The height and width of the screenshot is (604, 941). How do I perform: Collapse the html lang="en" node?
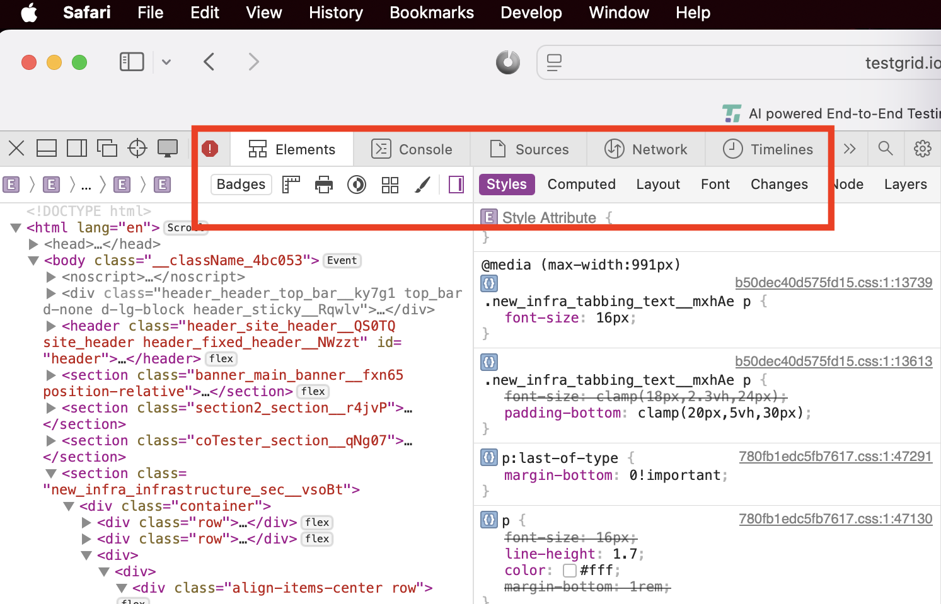[x=16, y=228]
